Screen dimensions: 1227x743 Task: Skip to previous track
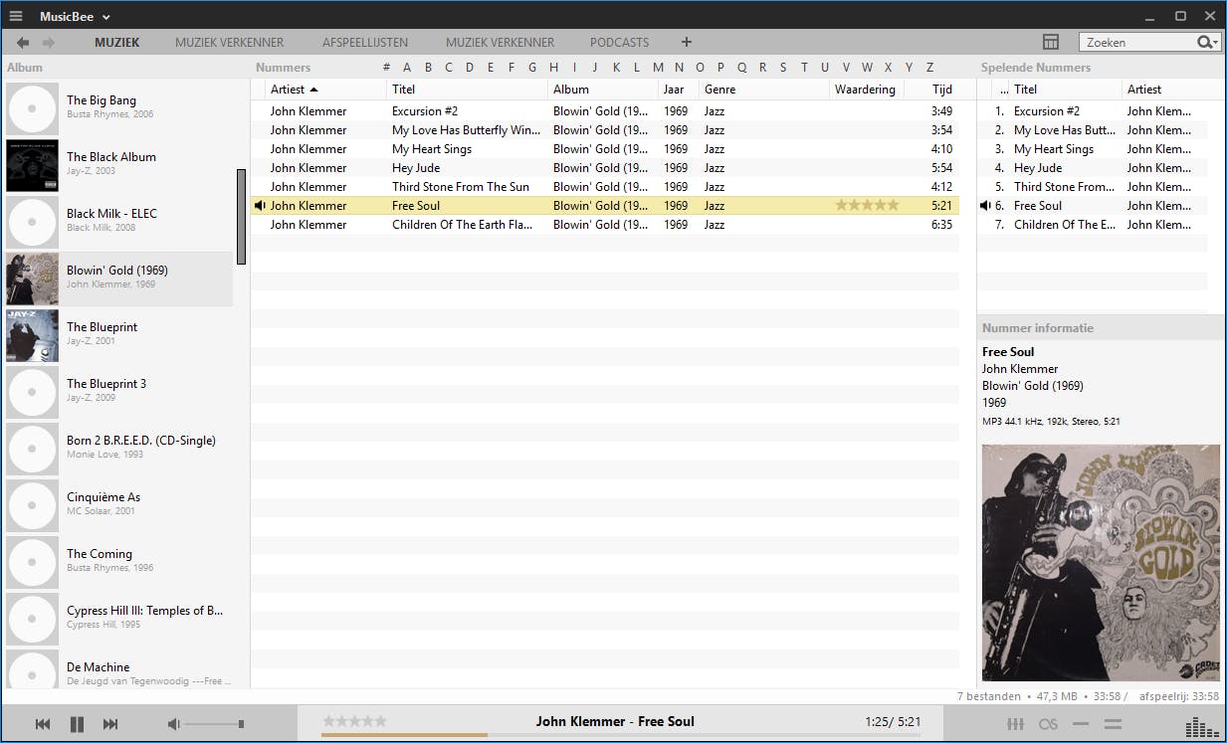point(43,724)
